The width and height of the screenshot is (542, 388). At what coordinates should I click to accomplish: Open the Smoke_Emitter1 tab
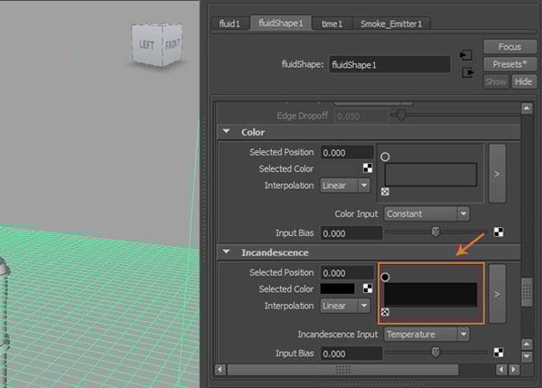point(391,24)
